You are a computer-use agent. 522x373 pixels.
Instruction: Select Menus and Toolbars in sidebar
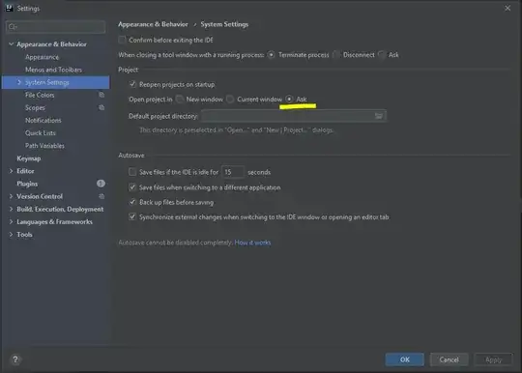(53, 70)
